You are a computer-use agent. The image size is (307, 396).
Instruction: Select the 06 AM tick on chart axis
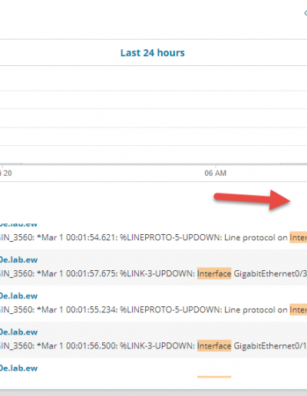[215, 173]
